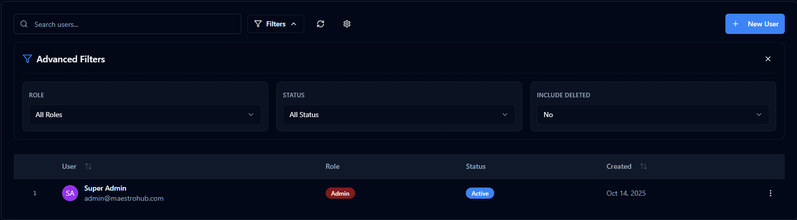Open the Include Deleted dropdown
The height and width of the screenshot is (220, 797).
click(653, 115)
